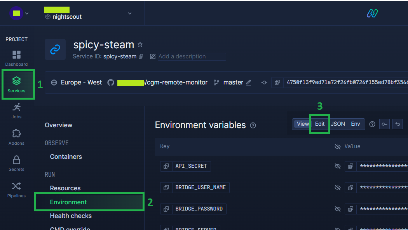
Task: Click the branch icon before master
Action: (x=216, y=83)
